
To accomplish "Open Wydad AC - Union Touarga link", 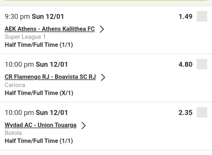I will point(41,125).
